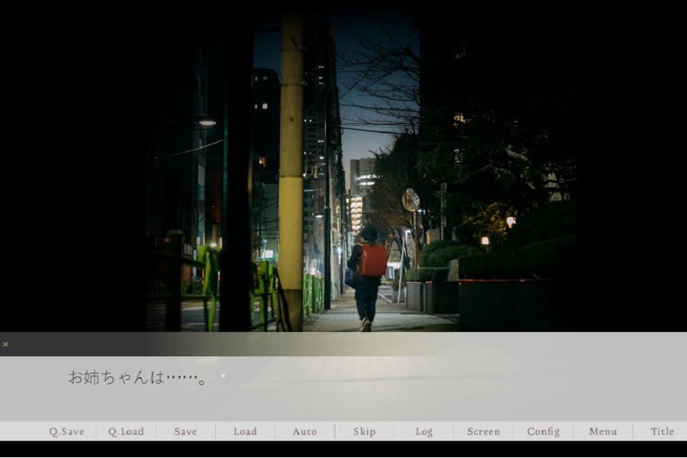
Task: Start Skip mode
Action: pos(364,432)
